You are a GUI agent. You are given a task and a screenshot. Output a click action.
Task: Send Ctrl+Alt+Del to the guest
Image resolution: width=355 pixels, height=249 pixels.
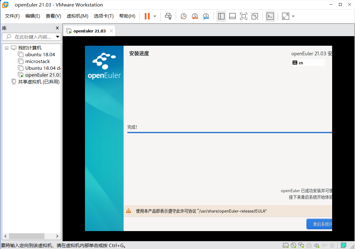tap(168, 16)
